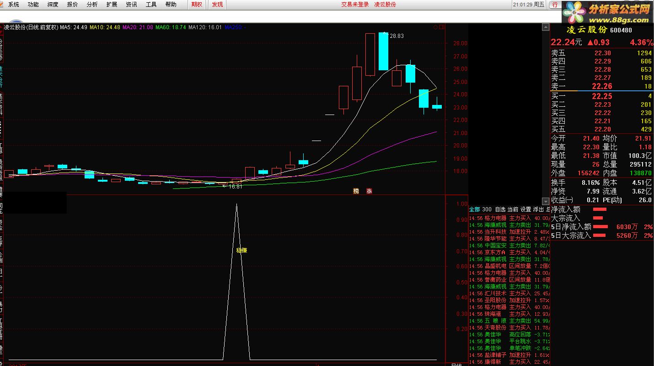The height and width of the screenshot is (366, 654).
Task: Click the MA120: 16.01 indicator label
Action: 205,27
